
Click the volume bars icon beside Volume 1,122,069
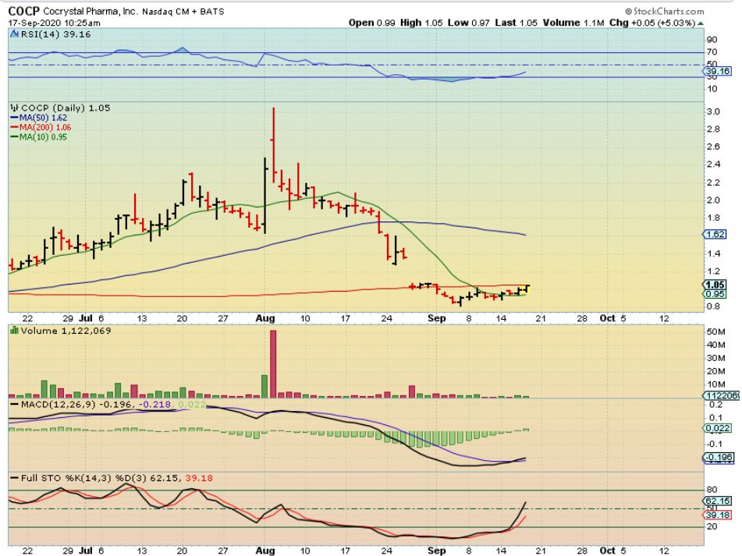pyautogui.click(x=14, y=331)
